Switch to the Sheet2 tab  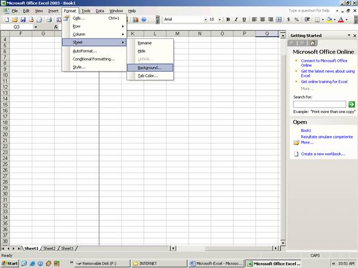(x=49, y=248)
